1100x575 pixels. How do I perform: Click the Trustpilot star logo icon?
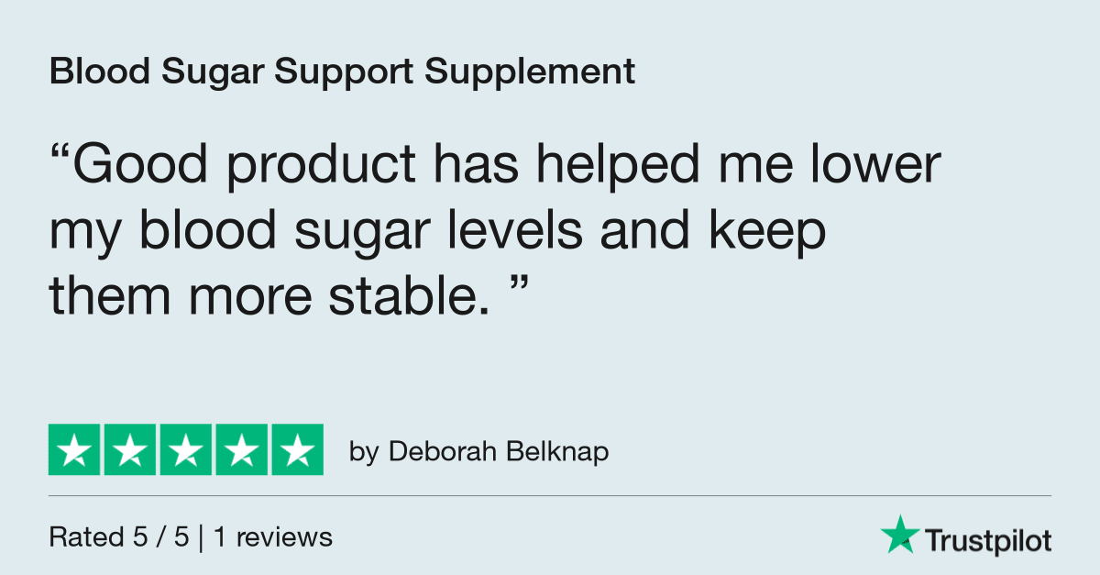click(x=899, y=535)
